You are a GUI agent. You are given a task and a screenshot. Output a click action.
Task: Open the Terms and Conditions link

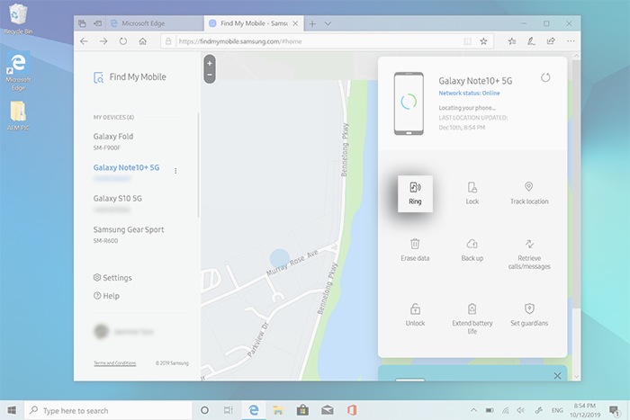click(115, 363)
